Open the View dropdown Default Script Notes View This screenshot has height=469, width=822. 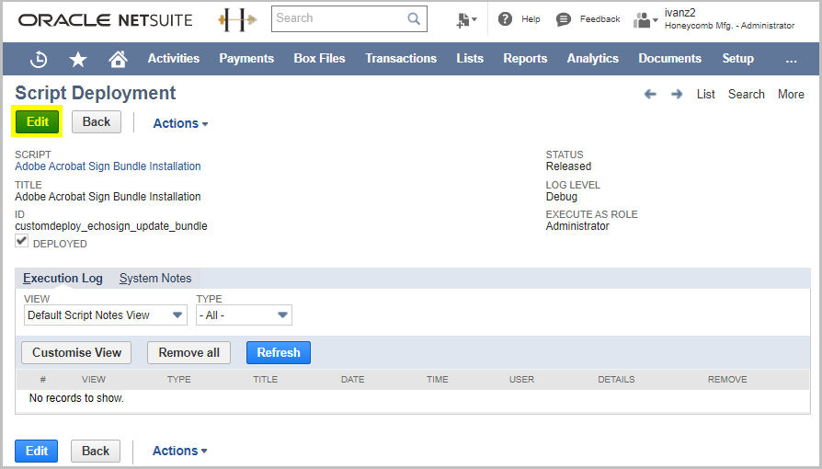[x=106, y=315]
